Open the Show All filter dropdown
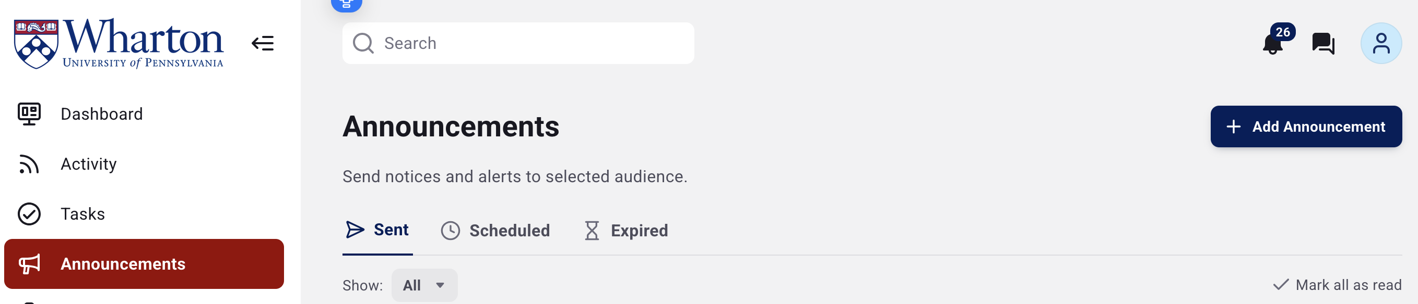Viewport: 1418px width, 304px height. pos(424,285)
